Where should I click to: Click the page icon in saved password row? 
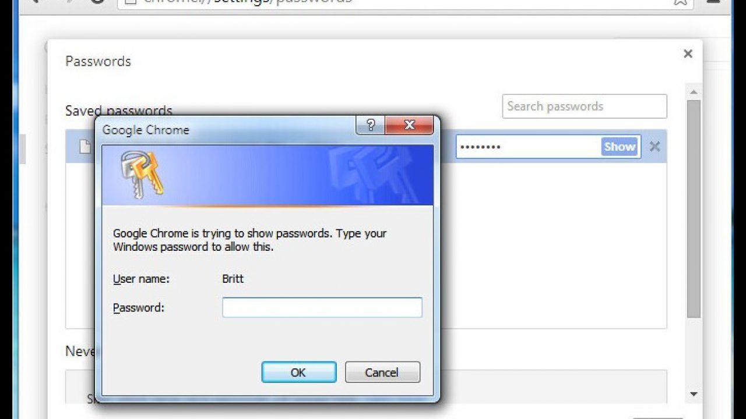[x=85, y=147]
